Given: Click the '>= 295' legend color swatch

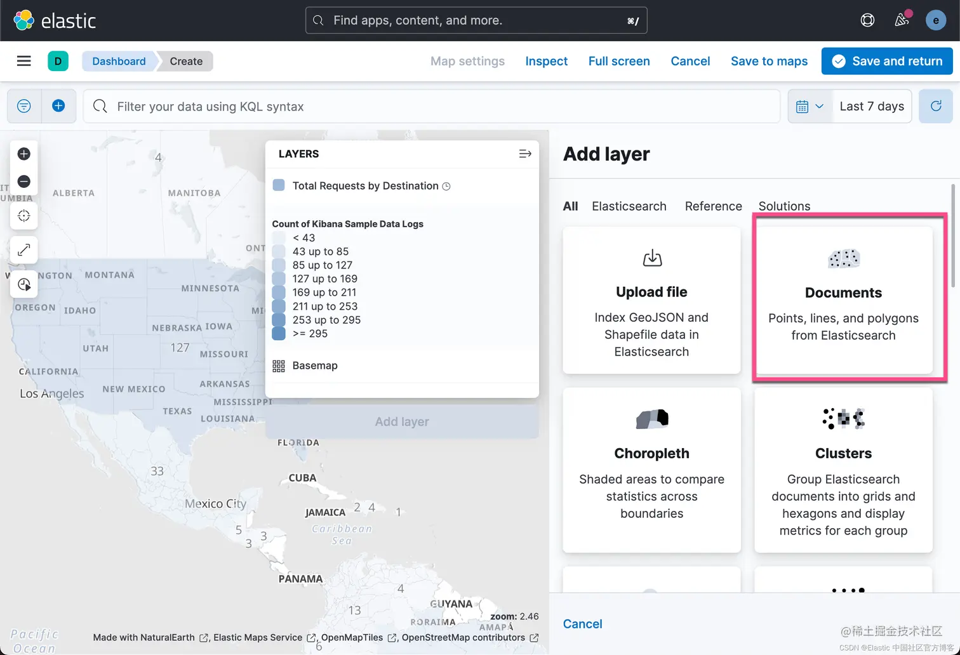Looking at the screenshot, I should pyautogui.click(x=279, y=333).
